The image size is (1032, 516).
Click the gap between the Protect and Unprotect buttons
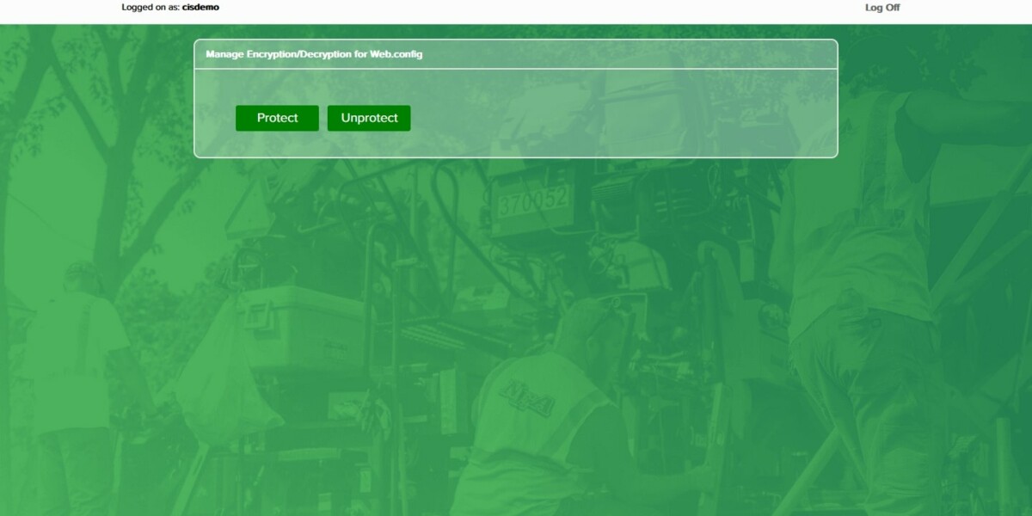[323, 119]
